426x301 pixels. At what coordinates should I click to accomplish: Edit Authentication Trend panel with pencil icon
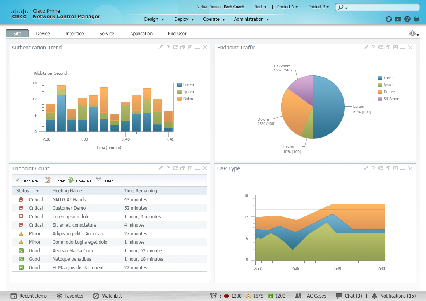161,48
